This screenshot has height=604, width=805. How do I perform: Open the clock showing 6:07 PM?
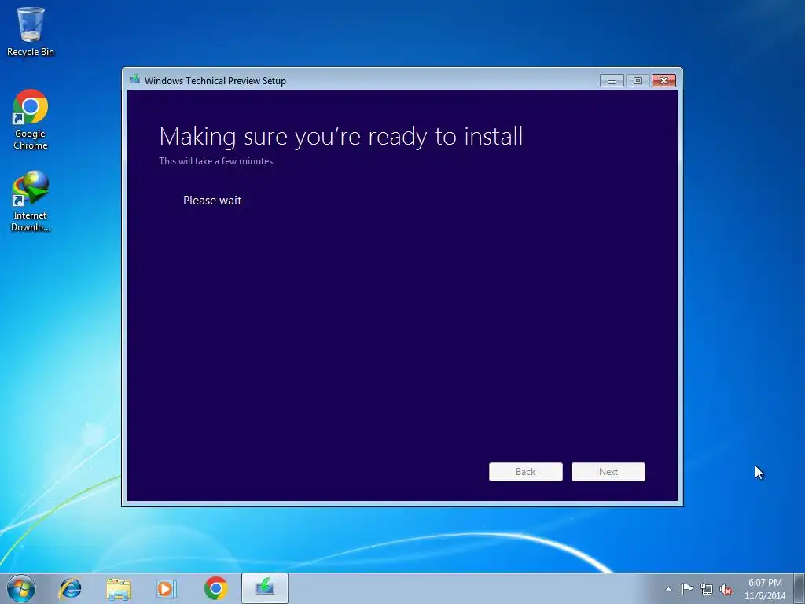point(765,589)
